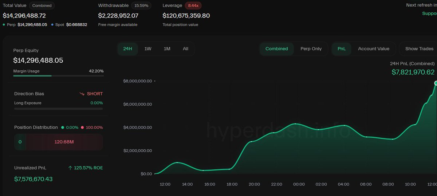The height and width of the screenshot is (196, 437).
Task: Click the $8,000,000.00 y-axis label
Action: [x=138, y=81]
